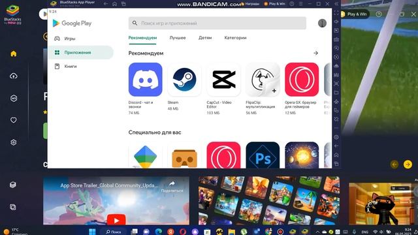Open the games collage thumbnail
The height and width of the screenshot is (235, 418).
coord(269,200)
